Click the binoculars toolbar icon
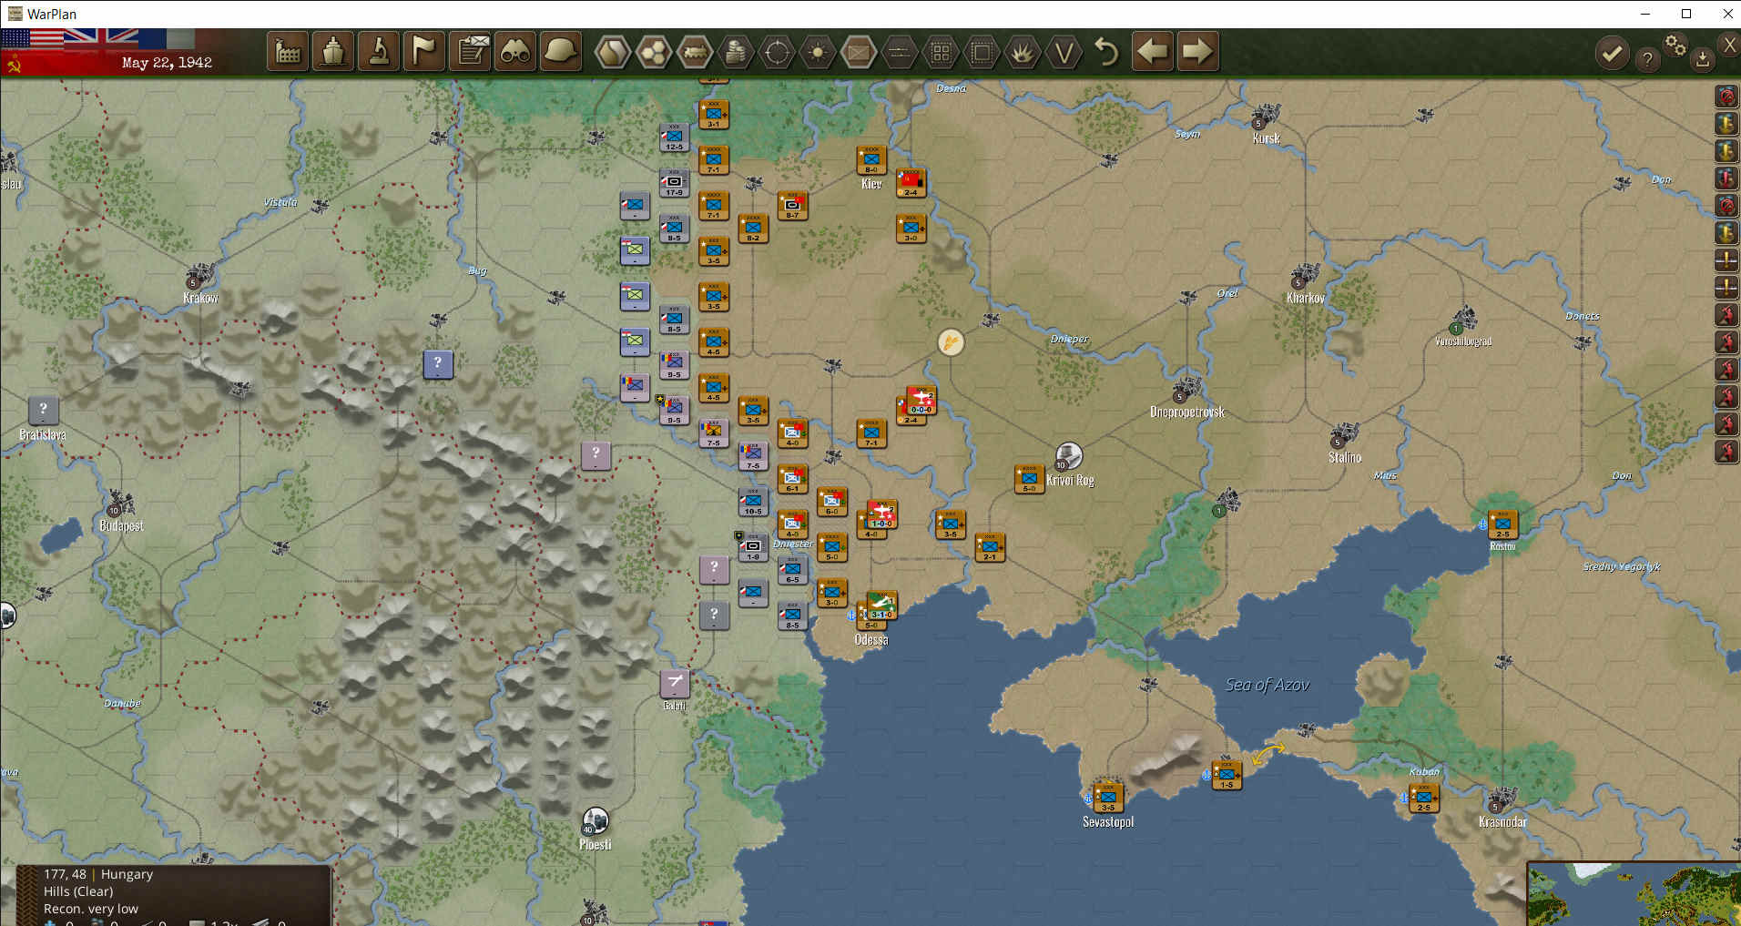The height and width of the screenshot is (926, 1741). click(515, 52)
